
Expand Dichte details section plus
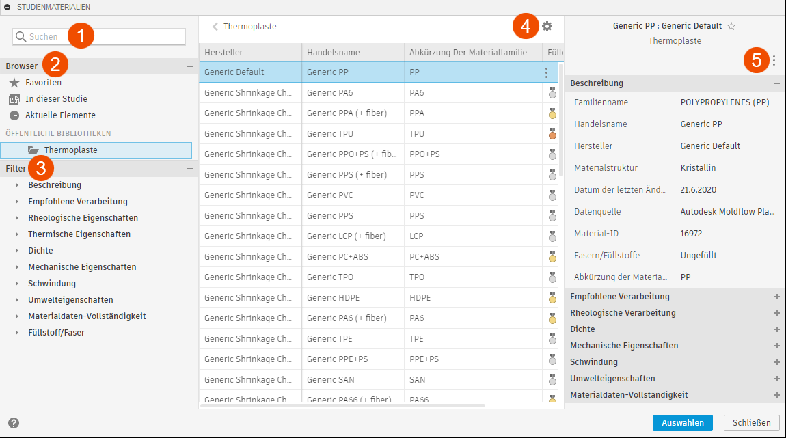pos(777,329)
